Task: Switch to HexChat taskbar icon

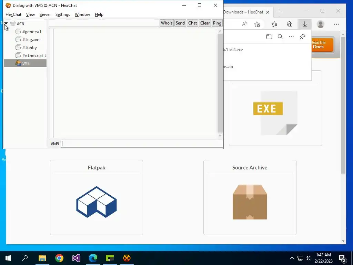Action: coord(127,258)
